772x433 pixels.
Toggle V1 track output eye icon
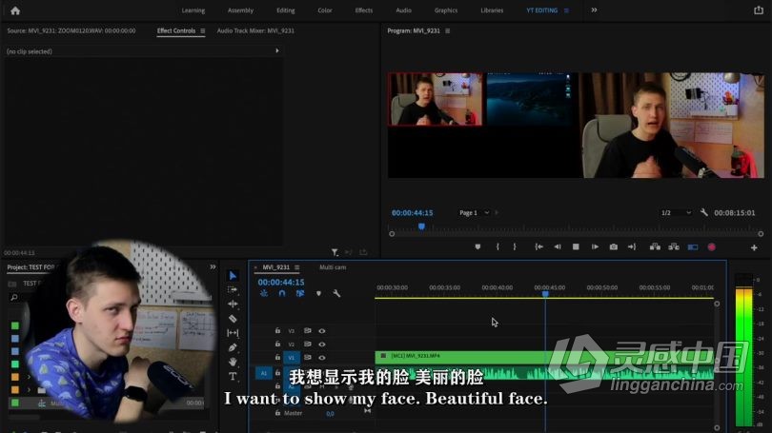tap(322, 357)
